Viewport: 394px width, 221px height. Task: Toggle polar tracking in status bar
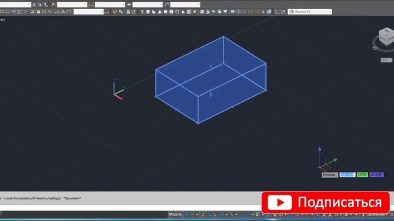222,214
